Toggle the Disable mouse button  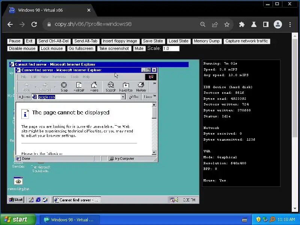pos(22,49)
